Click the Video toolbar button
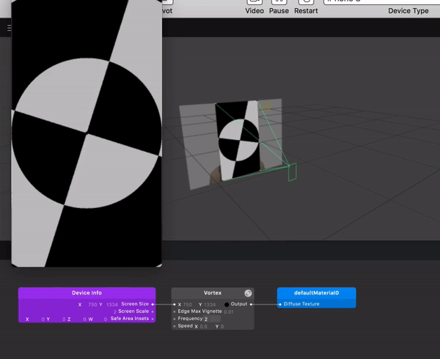 click(x=254, y=7)
